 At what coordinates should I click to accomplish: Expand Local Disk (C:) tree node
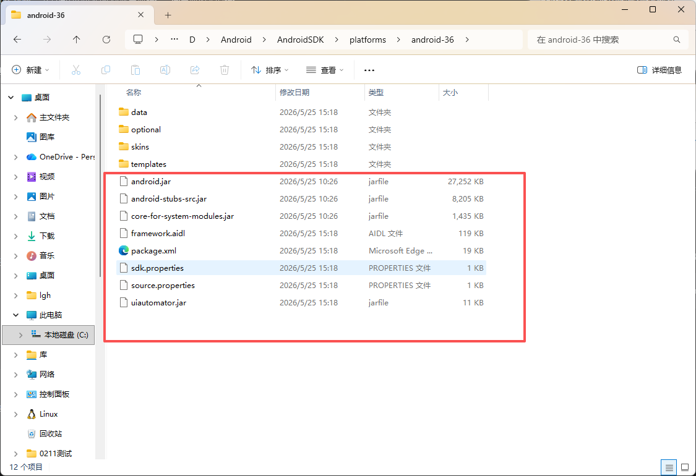(x=20, y=335)
